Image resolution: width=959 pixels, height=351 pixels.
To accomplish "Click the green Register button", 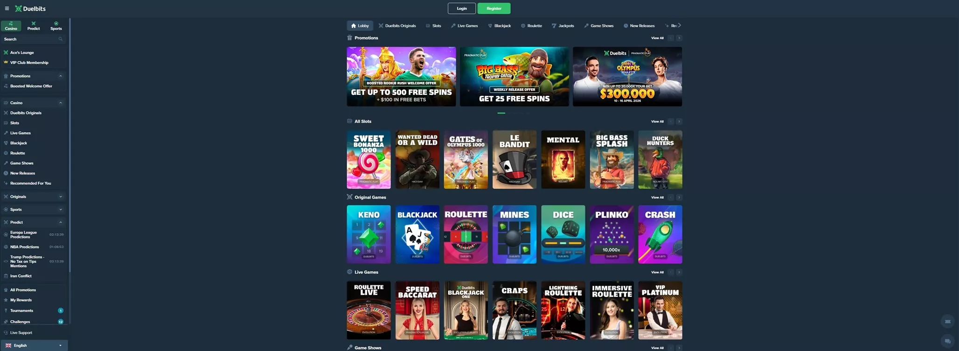I will point(494,8).
